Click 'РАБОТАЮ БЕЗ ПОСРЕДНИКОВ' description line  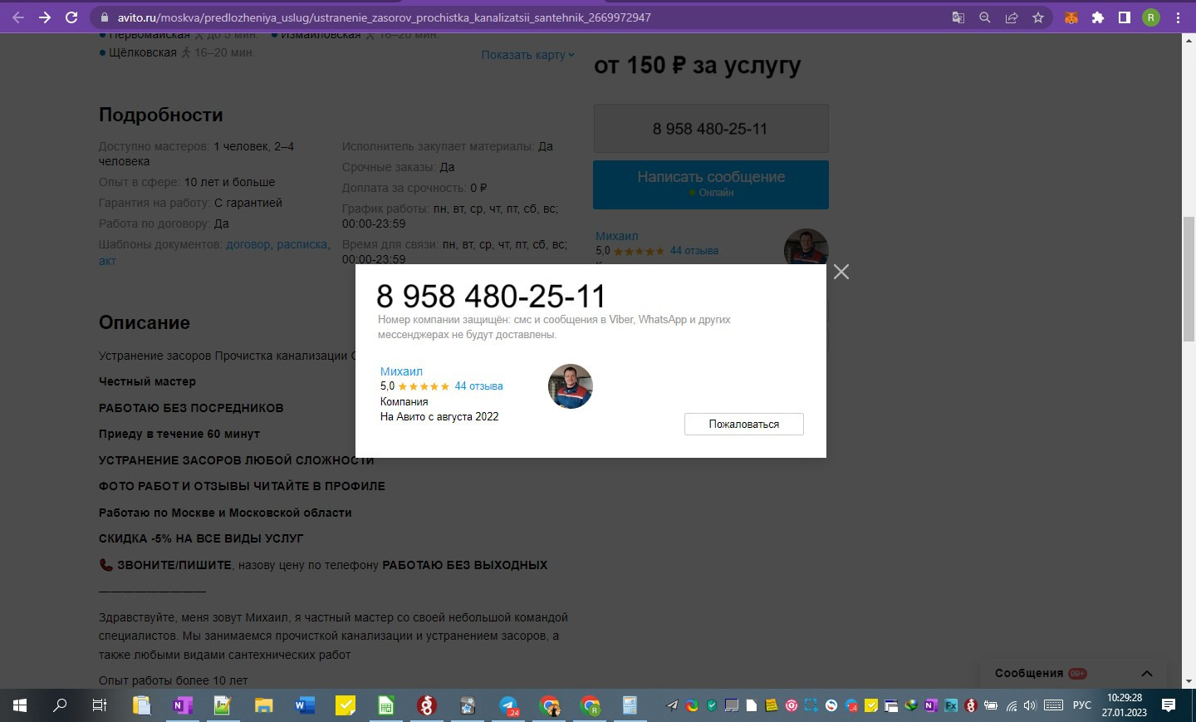(x=191, y=408)
